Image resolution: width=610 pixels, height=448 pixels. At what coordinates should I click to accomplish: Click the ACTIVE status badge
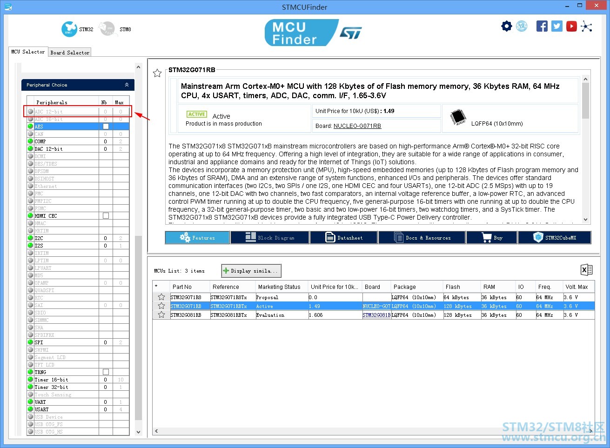pyautogui.click(x=197, y=114)
